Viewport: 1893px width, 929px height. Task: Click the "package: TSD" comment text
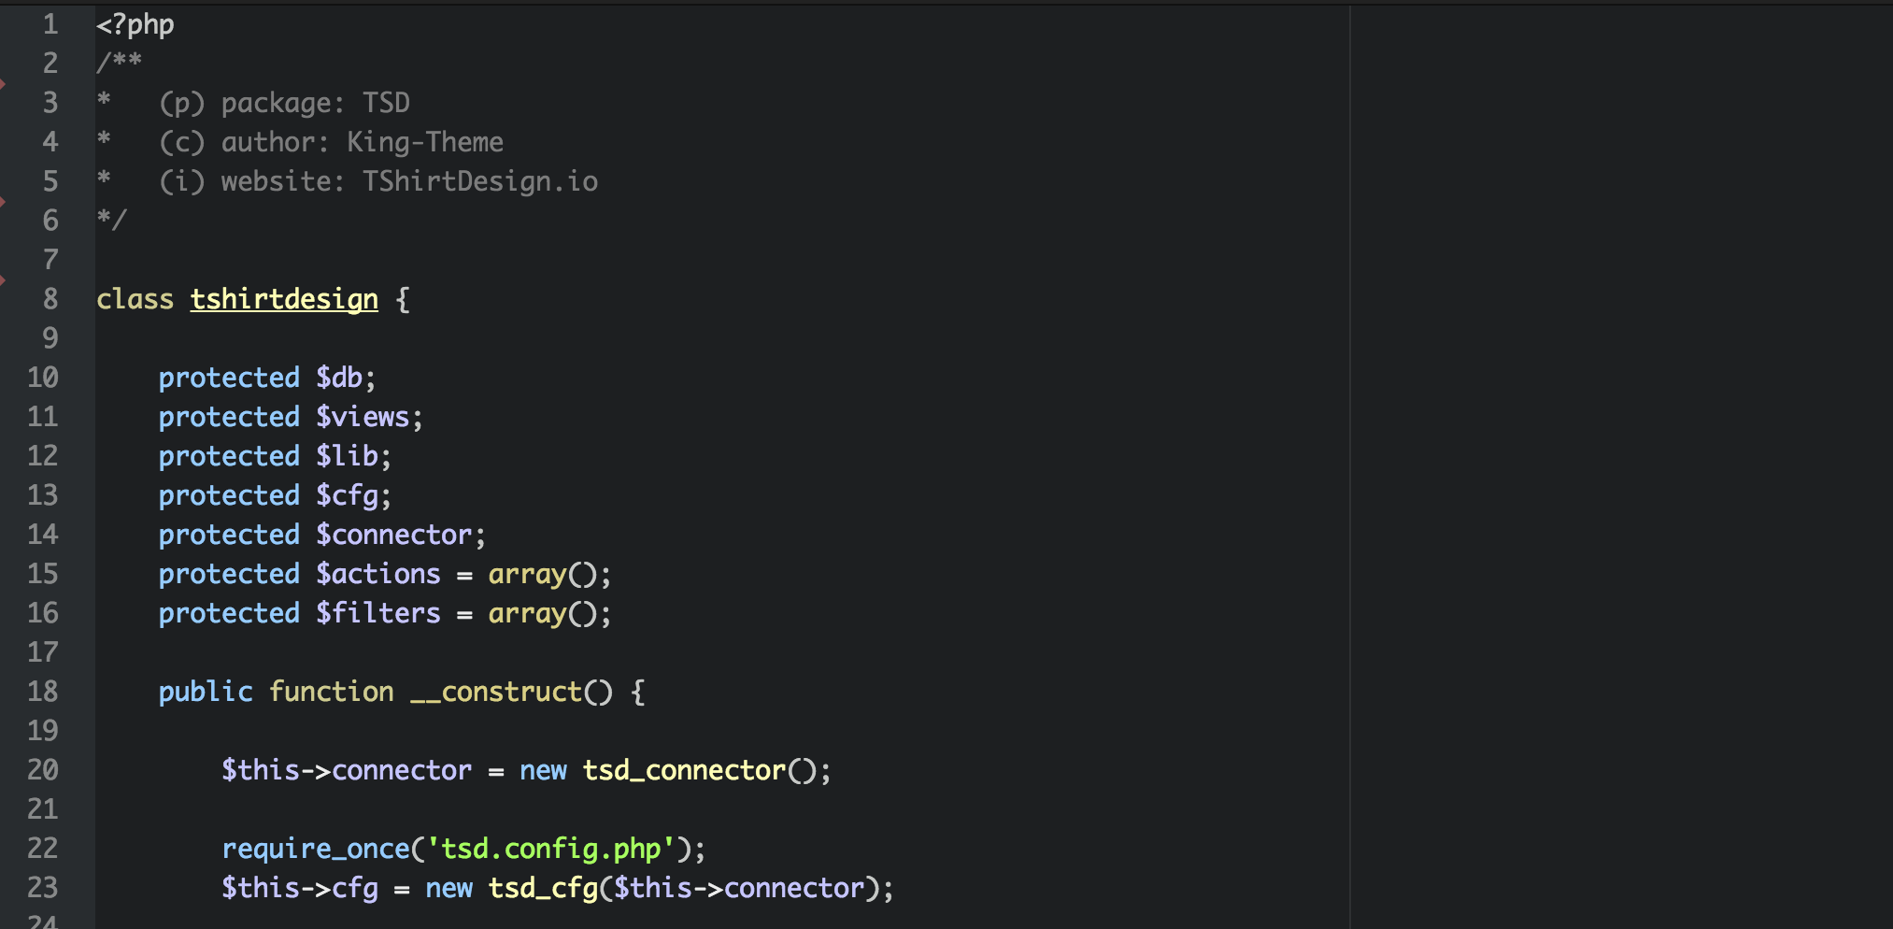tap(316, 103)
